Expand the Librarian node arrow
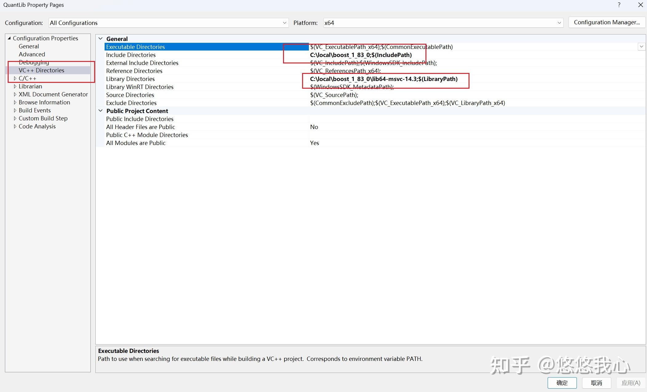This screenshot has height=392, width=647. 15,87
